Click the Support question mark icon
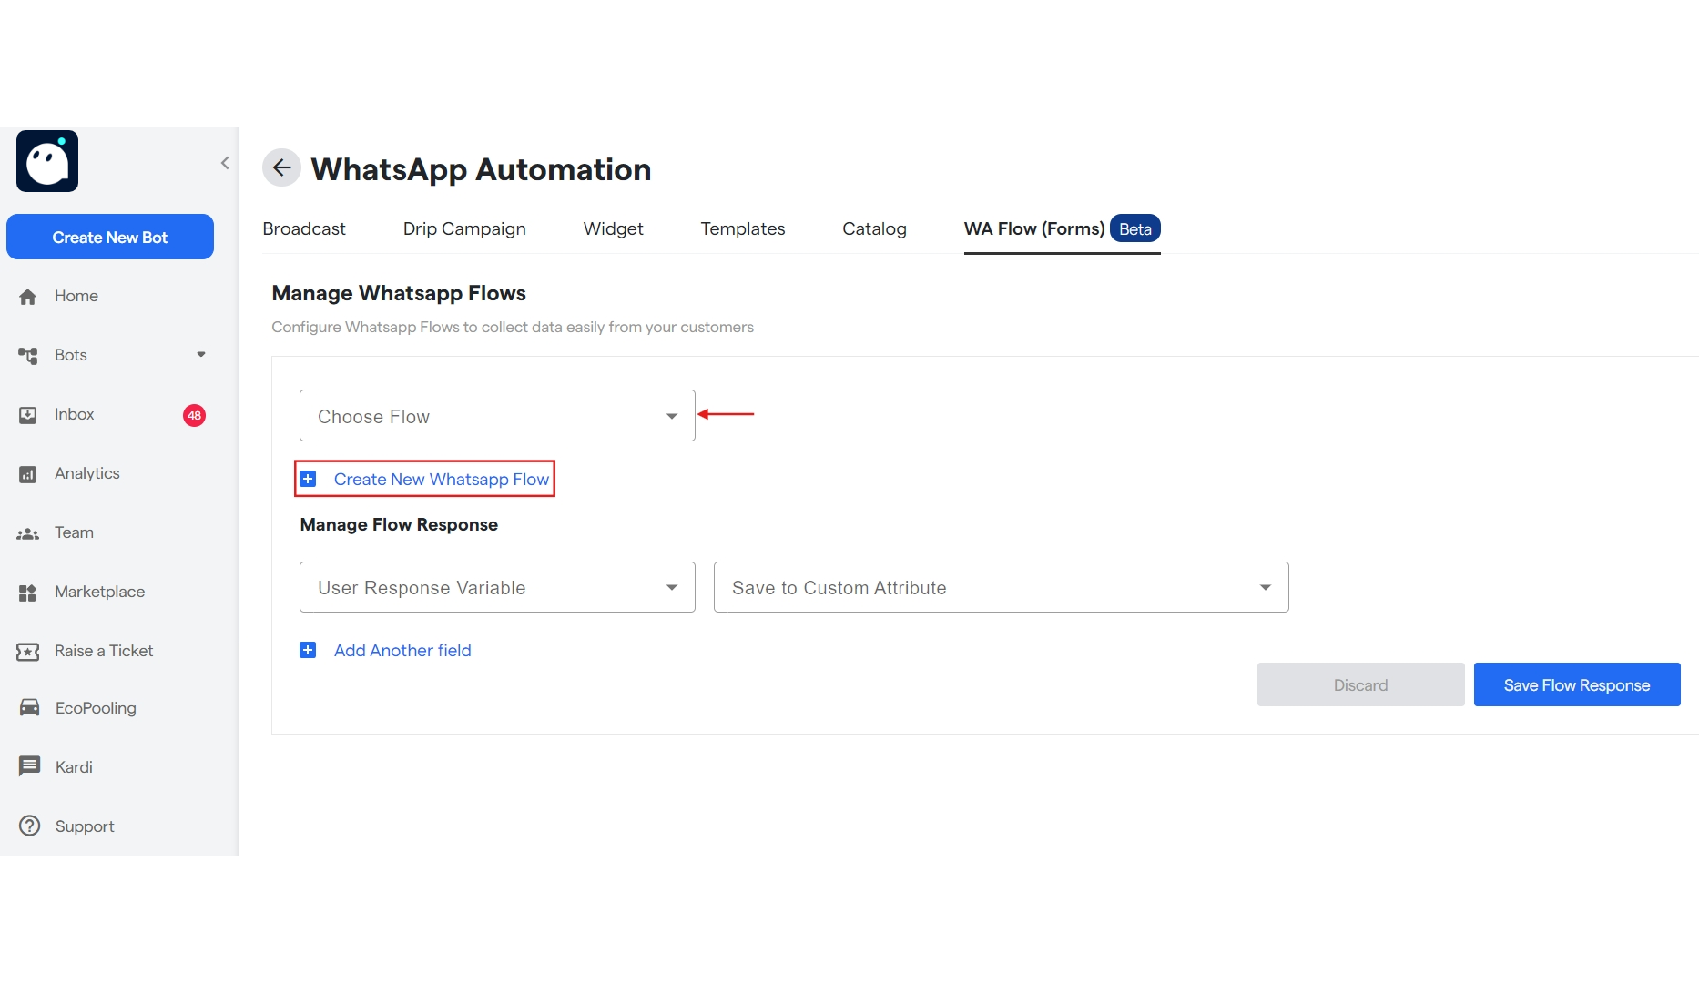 click(29, 826)
